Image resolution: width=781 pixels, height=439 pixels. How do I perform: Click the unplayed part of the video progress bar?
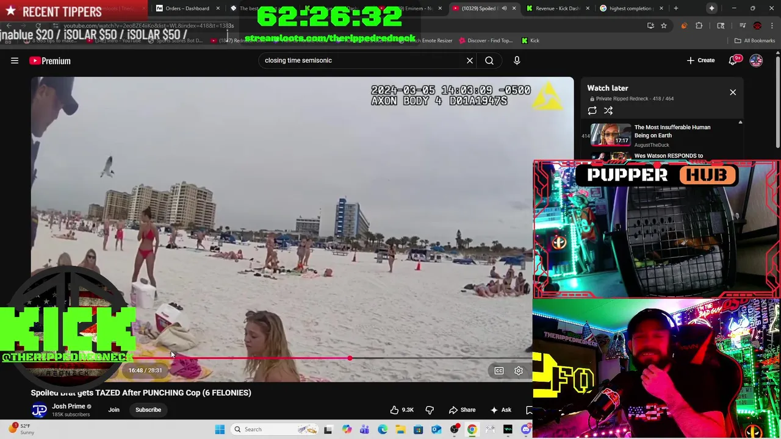pyautogui.click(x=441, y=359)
